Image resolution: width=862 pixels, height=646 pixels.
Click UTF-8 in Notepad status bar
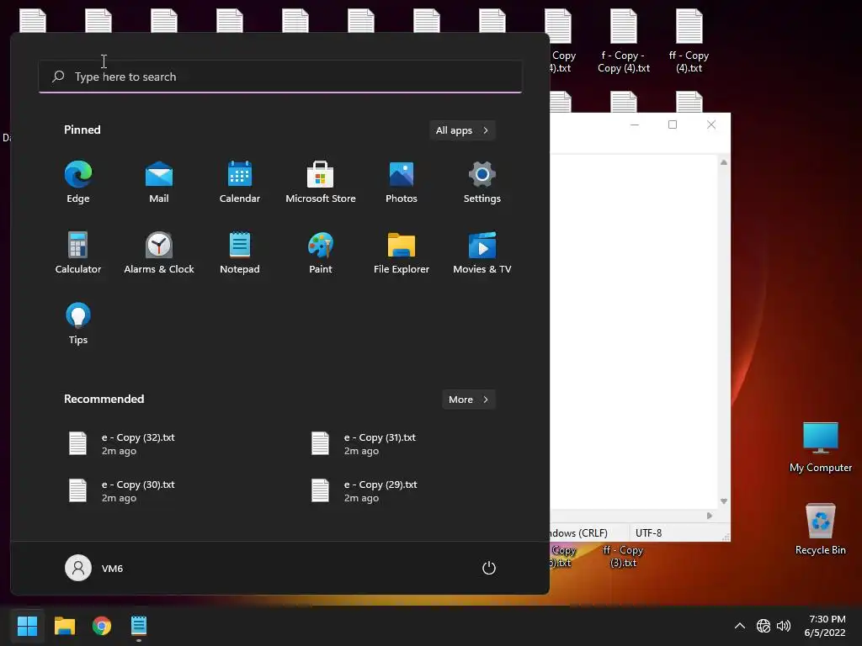pos(649,532)
